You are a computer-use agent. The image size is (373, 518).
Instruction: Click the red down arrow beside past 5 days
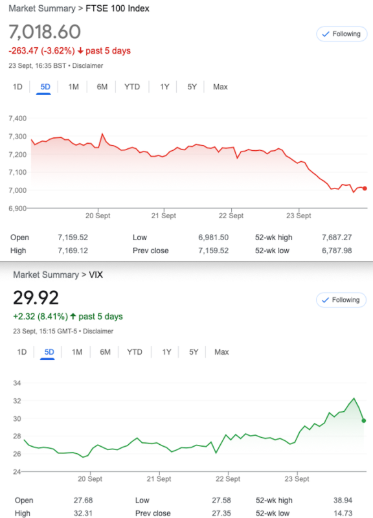(80, 51)
